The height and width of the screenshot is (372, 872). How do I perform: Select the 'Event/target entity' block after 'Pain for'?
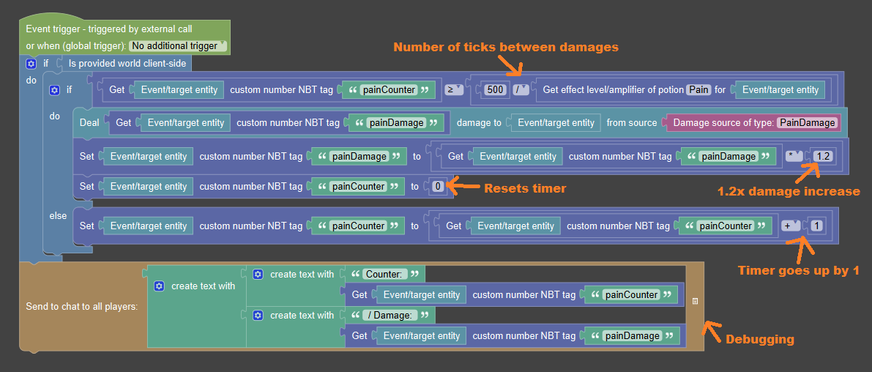click(780, 89)
